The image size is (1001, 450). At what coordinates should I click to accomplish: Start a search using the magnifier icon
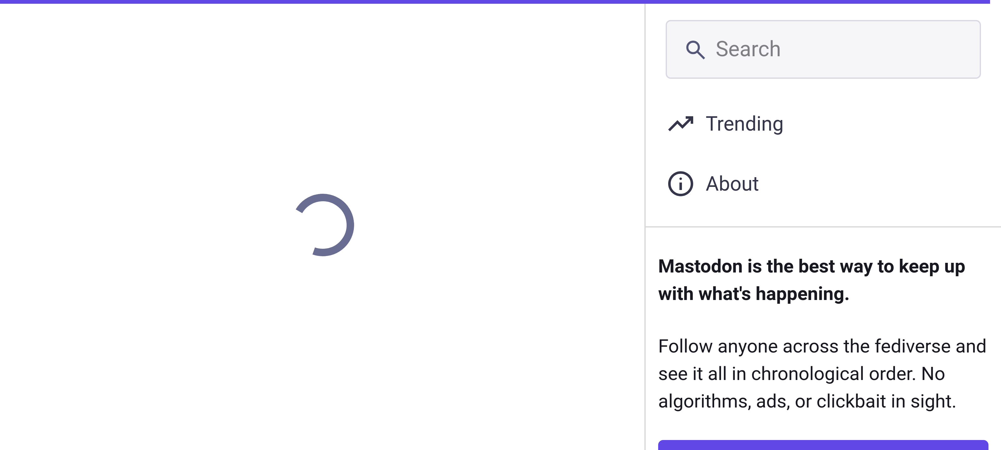(x=696, y=50)
